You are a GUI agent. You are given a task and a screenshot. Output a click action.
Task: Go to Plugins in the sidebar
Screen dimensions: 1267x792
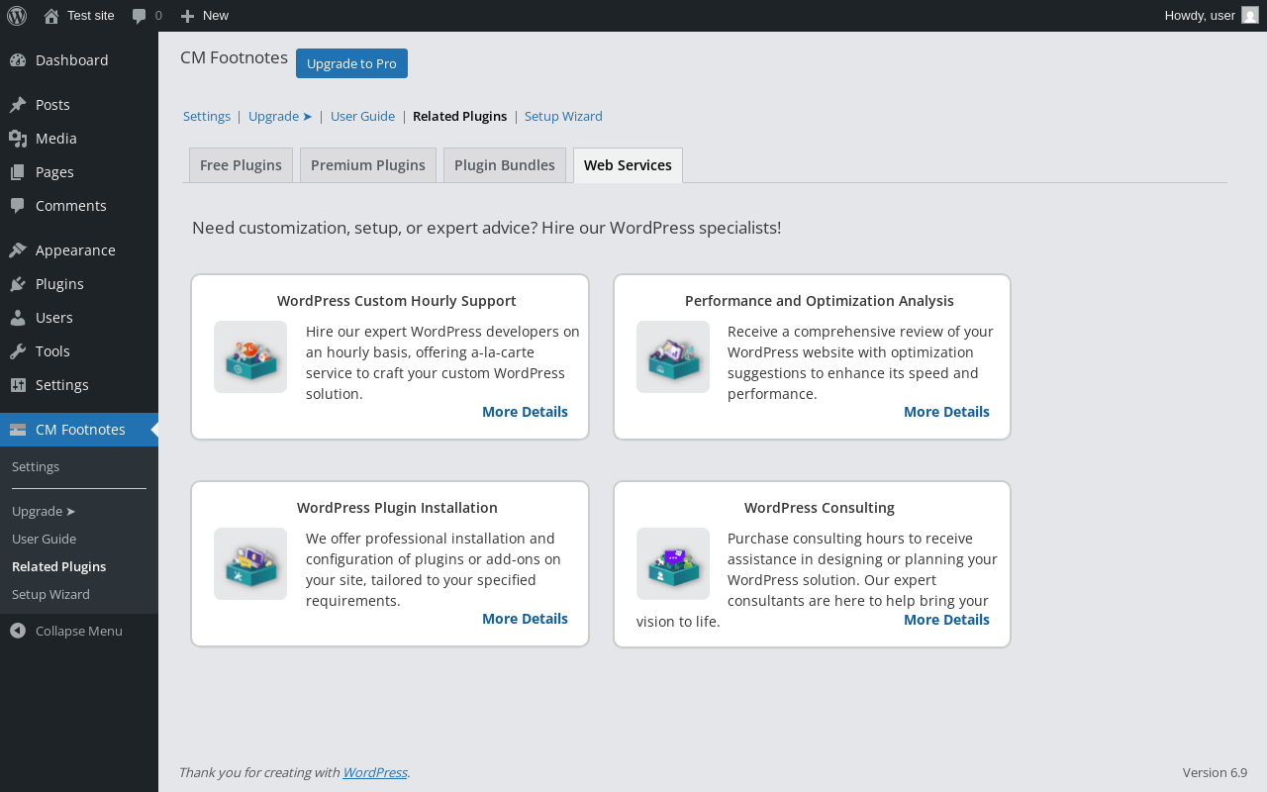point(59,284)
